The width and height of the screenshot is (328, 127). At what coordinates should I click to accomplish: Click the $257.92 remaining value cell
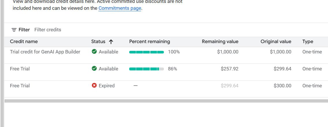[x=229, y=69]
